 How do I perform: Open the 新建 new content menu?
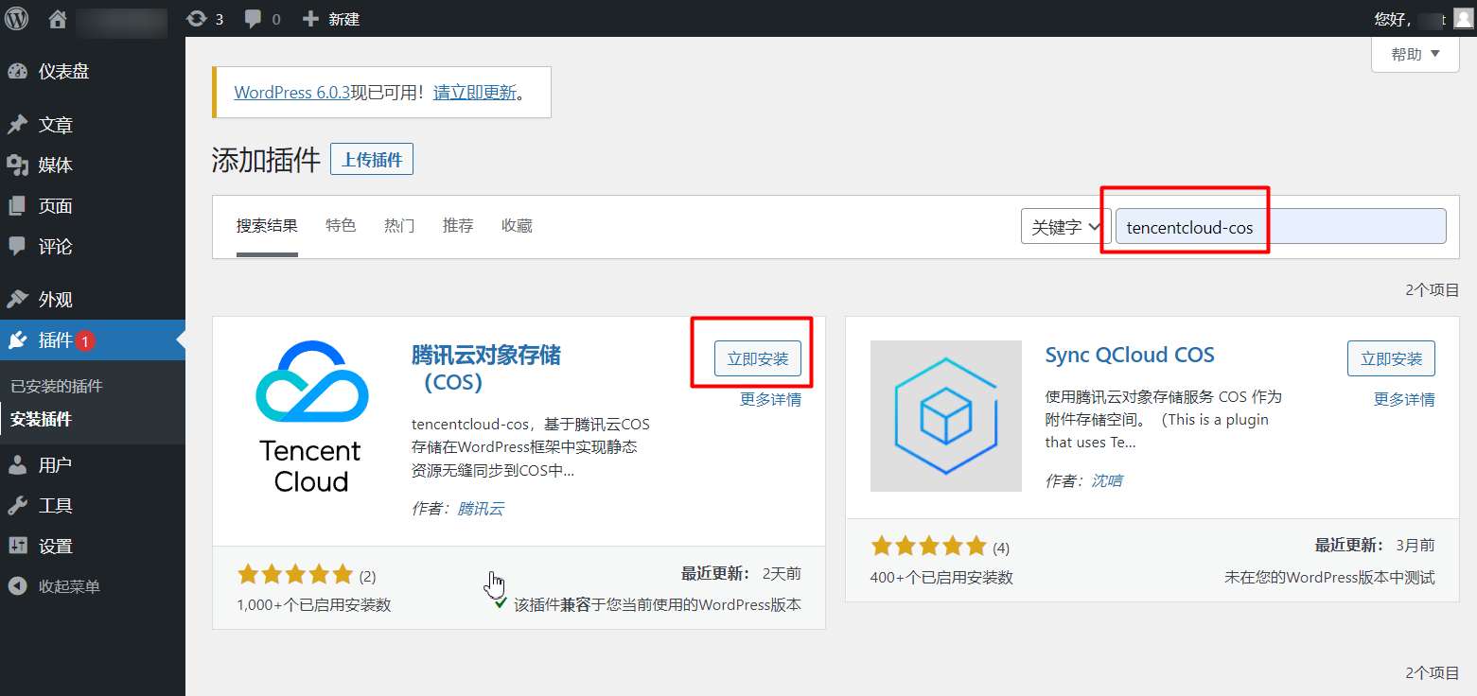[x=331, y=19]
